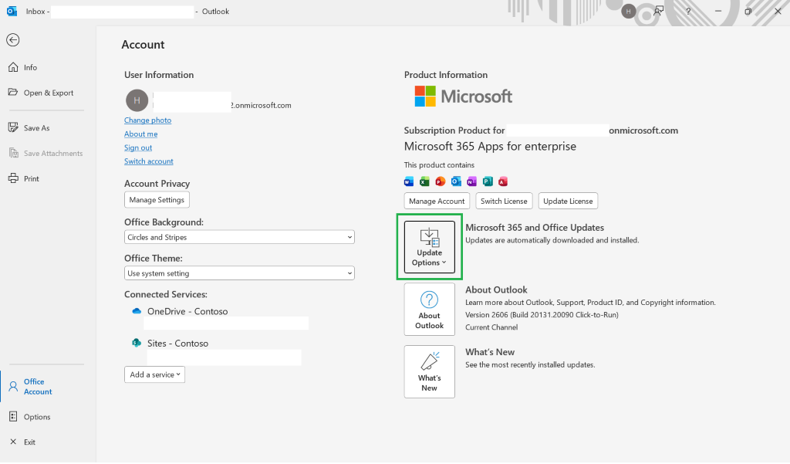The width and height of the screenshot is (790, 464).
Task: Click the Version 2606 build text
Action: coord(542,315)
